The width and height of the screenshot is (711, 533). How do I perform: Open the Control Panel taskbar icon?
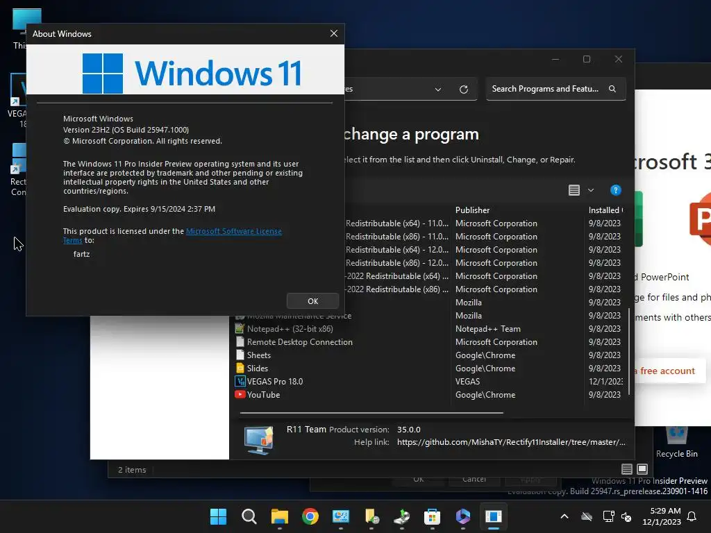coord(340,516)
